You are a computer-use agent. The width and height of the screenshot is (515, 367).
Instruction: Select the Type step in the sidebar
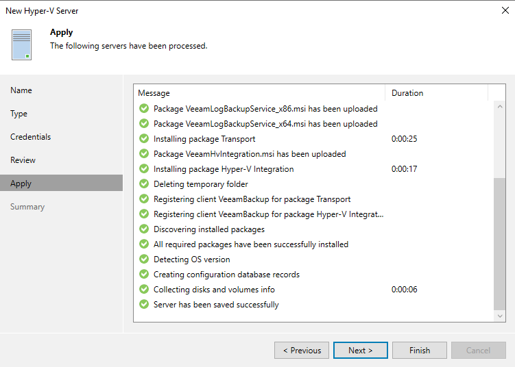click(19, 114)
